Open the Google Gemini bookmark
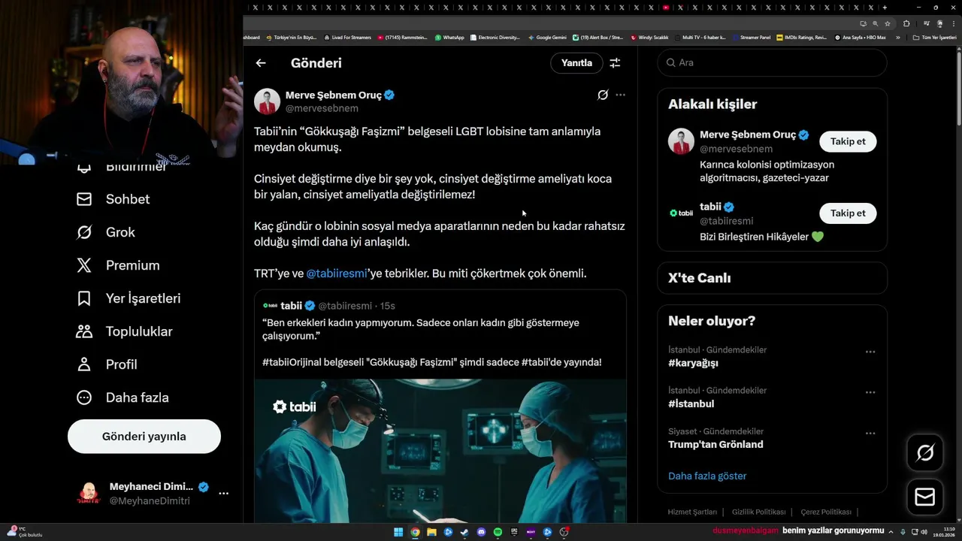 [547, 38]
